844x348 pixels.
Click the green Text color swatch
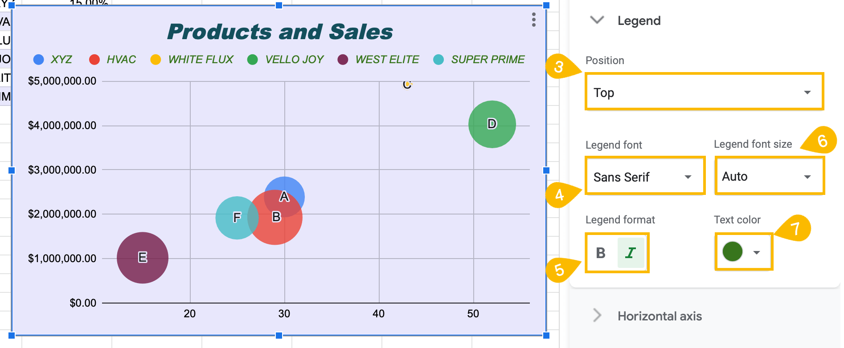[733, 251]
